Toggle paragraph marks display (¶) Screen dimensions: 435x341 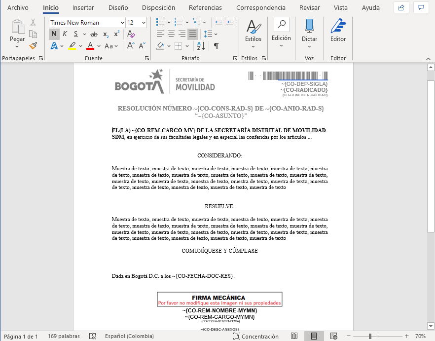tap(217, 46)
